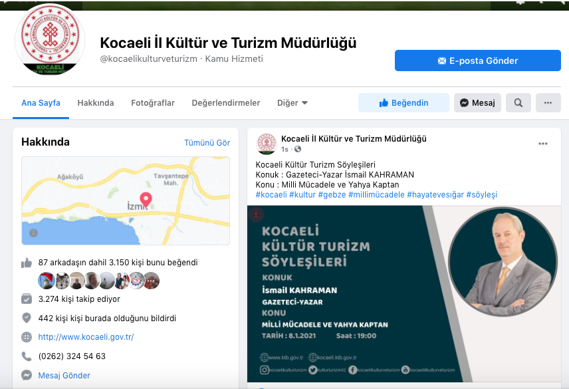This screenshot has height=389, width=569.
Task: Click E-posta Gönder button
Action: click(x=477, y=61)
